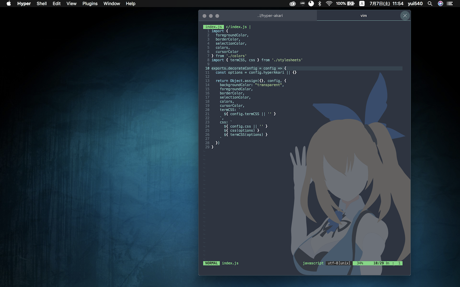The image size is (460, 287).
Task: Open the Apple menu
Action: pos(9,4)
